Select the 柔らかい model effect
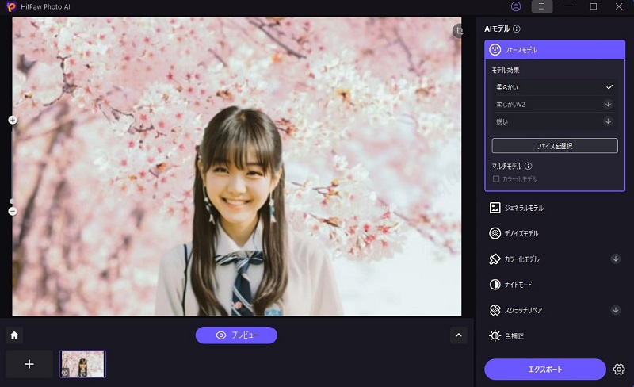Screen dimensions: 634x387 coord(554,86)
